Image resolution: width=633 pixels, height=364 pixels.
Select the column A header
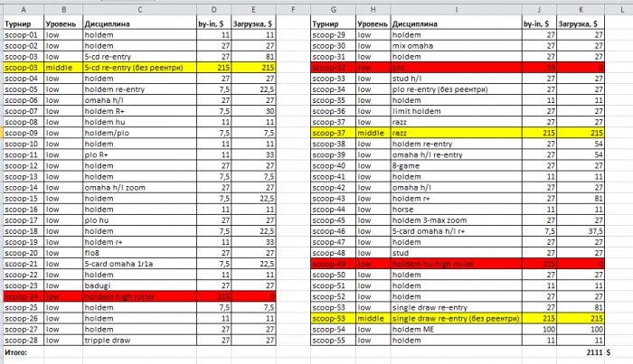tap(24, 10)
